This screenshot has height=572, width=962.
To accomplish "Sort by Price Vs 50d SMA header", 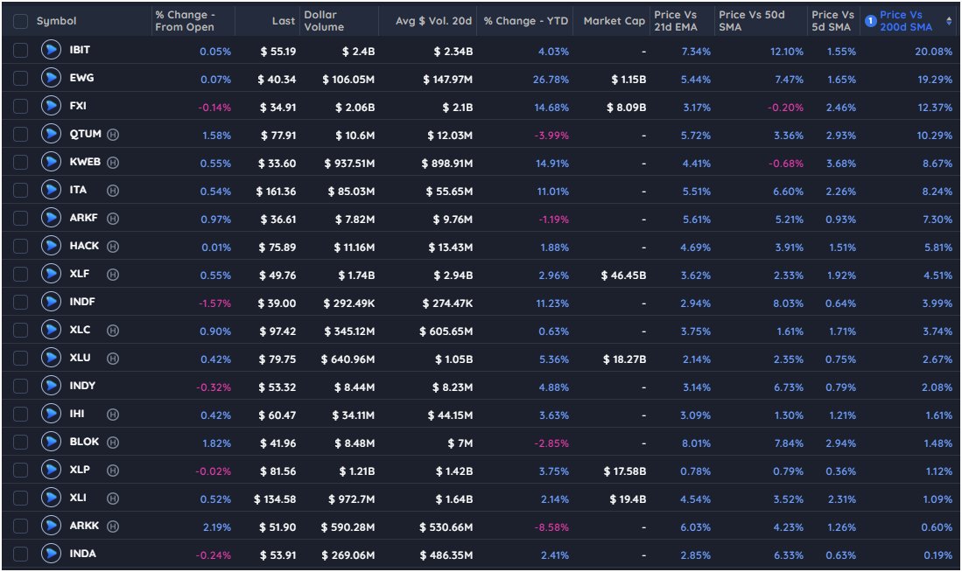I will [x=752, y=21].
